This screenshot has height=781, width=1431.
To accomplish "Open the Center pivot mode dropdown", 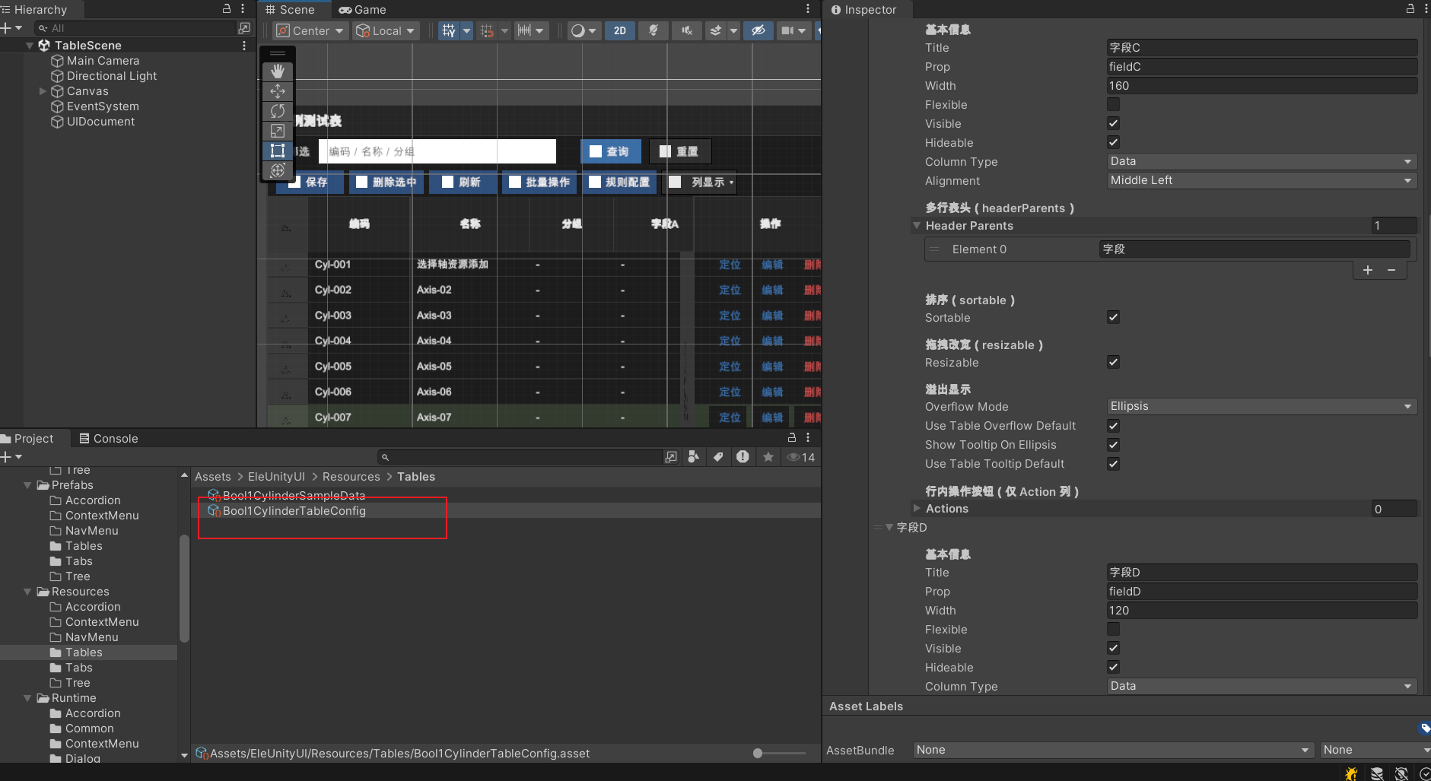I will pos(310,30).
